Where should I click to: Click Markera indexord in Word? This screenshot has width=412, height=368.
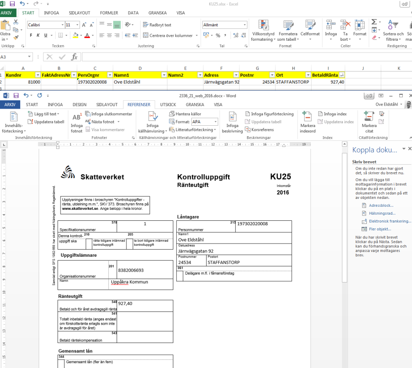(x=308, y=122)
